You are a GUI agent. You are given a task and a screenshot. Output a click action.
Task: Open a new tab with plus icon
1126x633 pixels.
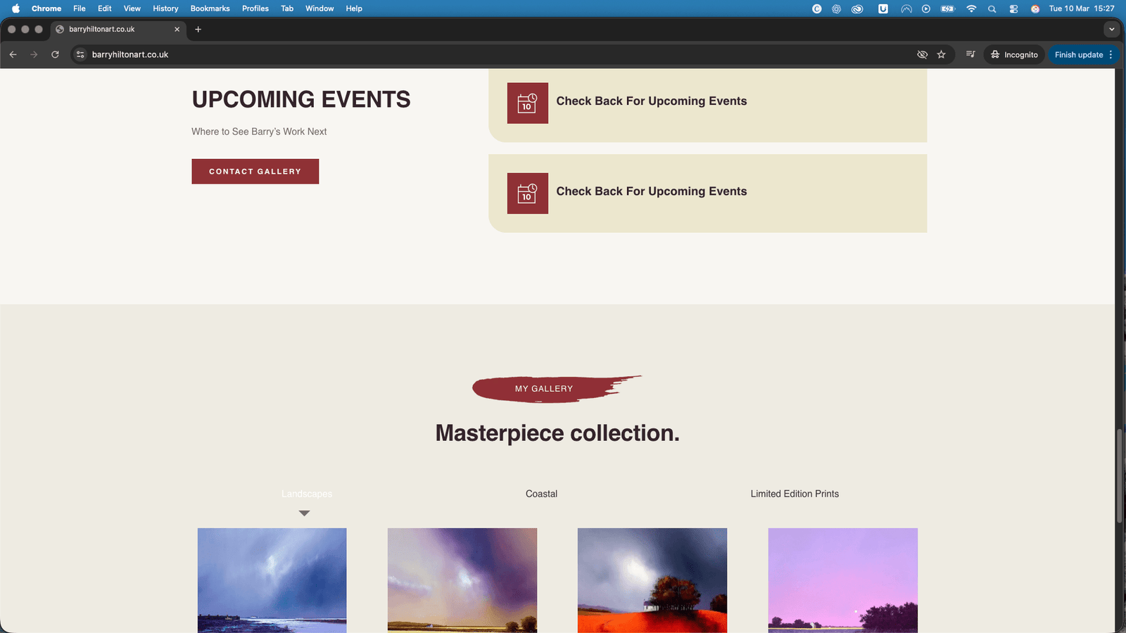pyautogui.click(x=198, y=30)
